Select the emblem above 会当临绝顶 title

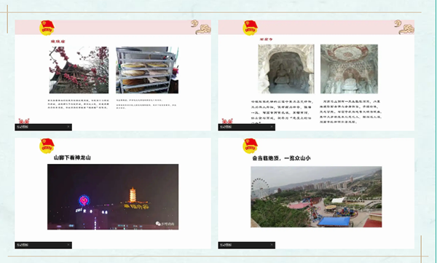(251, 146)
